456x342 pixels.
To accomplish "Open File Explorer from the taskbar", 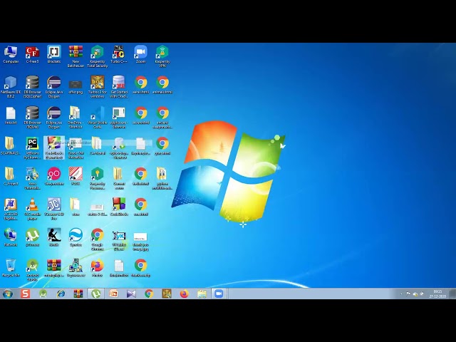I will 202,294.
